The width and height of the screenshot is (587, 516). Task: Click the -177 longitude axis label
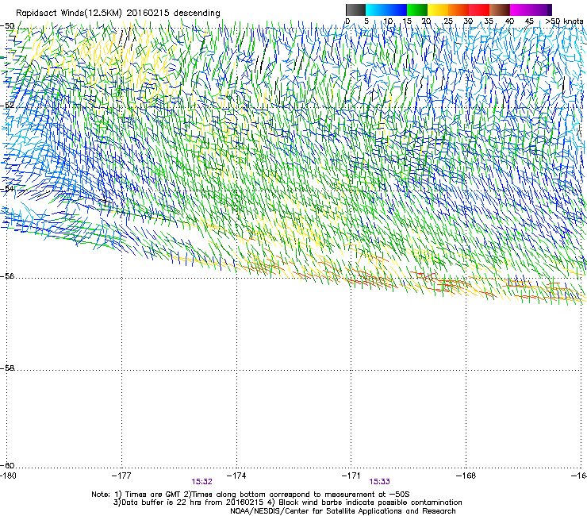[x=121, y=476]
